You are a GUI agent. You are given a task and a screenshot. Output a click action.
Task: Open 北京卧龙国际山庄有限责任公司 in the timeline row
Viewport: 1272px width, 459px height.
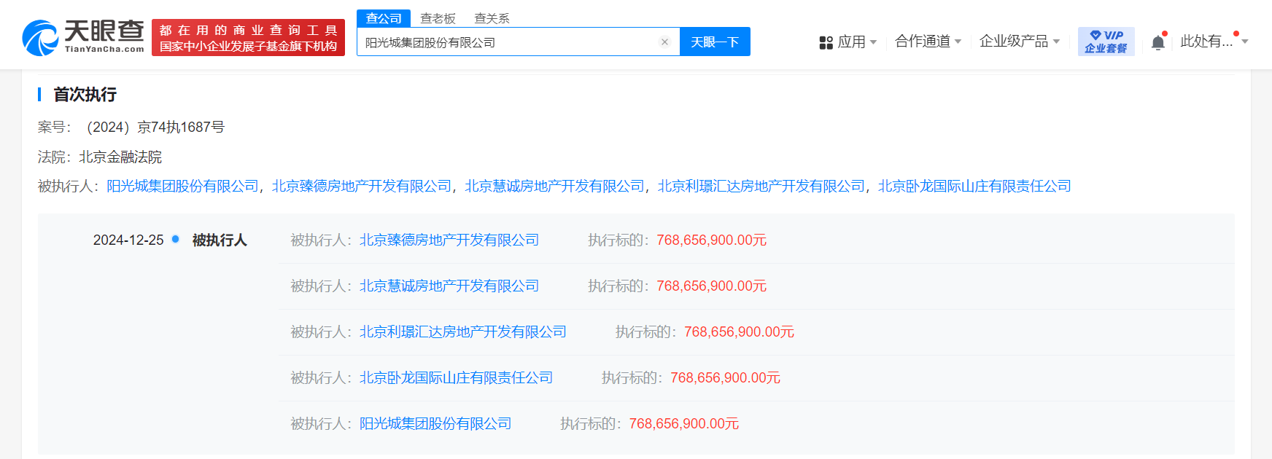coord(456,378)
